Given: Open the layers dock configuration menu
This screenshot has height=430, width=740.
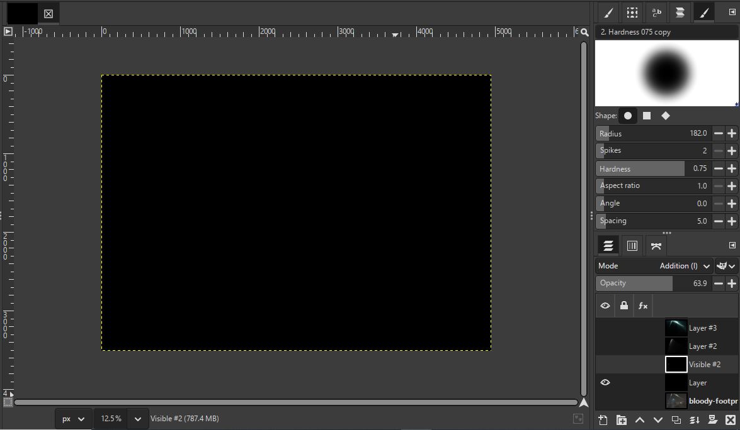Looking at the screenshot, I should coord(732,245).
